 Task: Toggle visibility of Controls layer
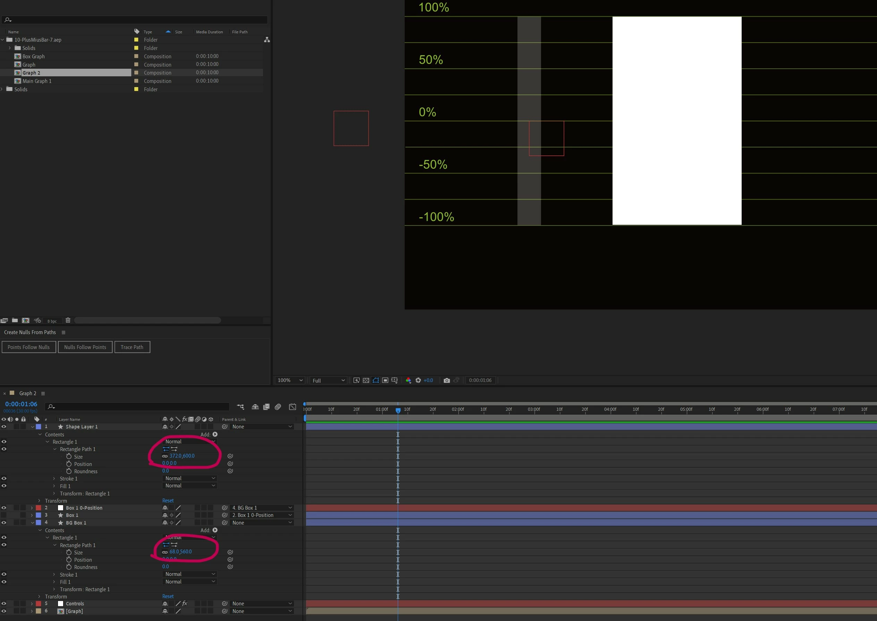[x=4, y=603]
